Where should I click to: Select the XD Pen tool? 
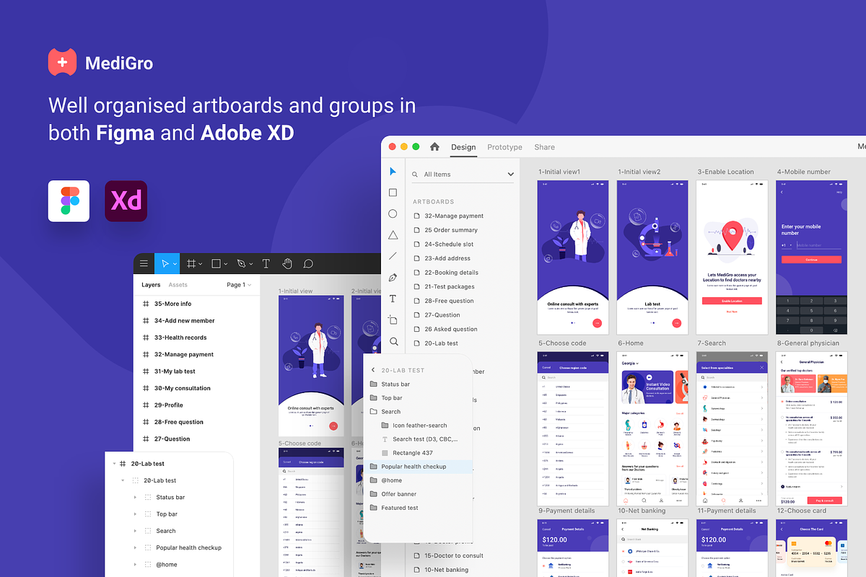[393, 277]
